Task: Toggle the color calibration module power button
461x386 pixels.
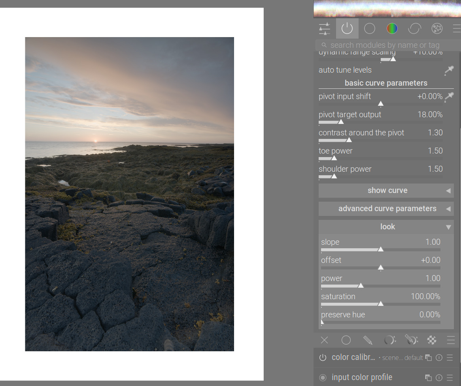Action: 323,358
